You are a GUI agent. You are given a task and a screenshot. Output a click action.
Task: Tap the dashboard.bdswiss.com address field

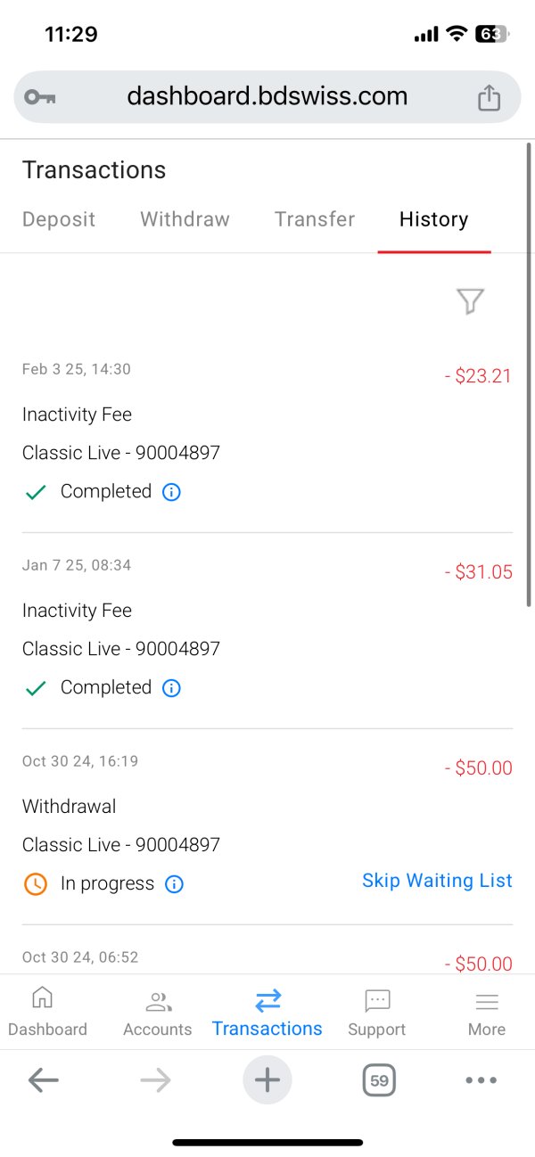[x=267, y=96]
